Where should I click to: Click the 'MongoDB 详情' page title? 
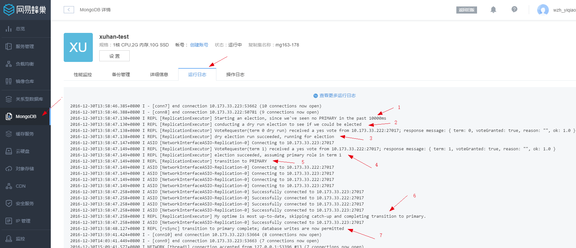(x=95, y=10)
